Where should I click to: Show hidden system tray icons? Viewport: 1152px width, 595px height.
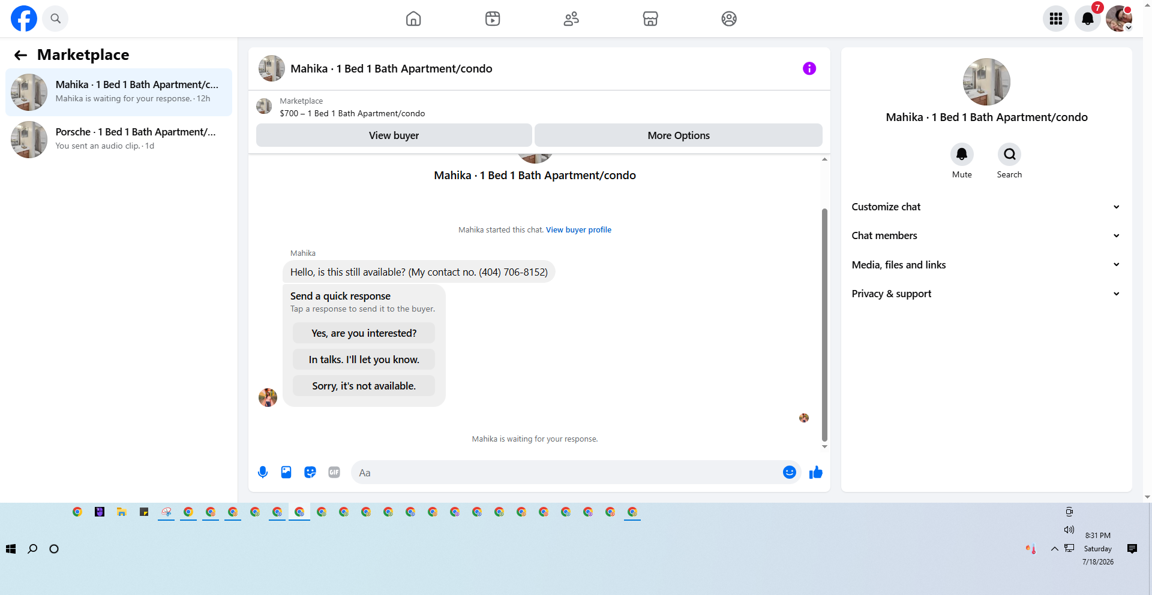pos(1054,549)
